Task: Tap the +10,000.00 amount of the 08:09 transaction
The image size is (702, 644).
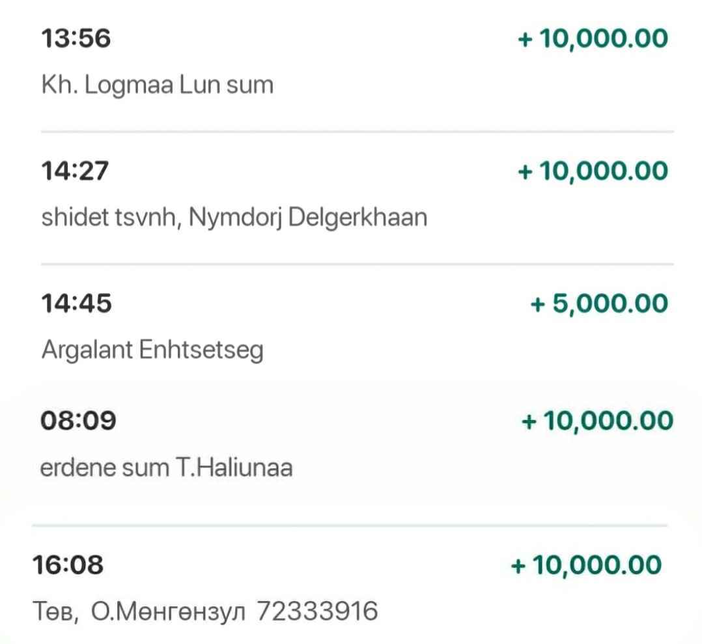Action: [x=597, y=421]
